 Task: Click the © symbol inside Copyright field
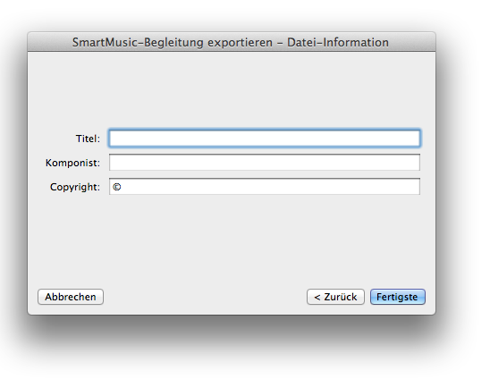116,187
